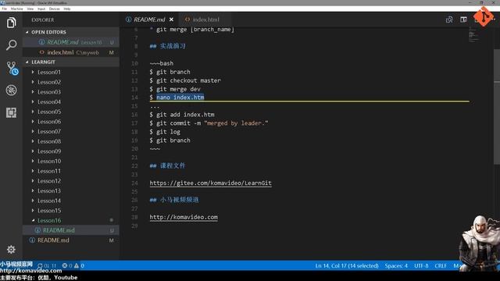
Task: Open the Machine menu
Action: [17, 9]
